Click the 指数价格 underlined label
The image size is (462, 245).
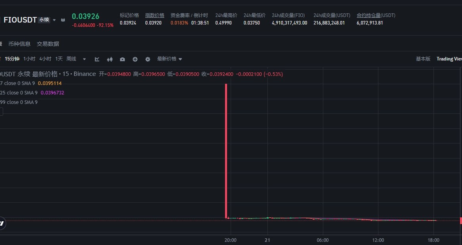point(155,15)
